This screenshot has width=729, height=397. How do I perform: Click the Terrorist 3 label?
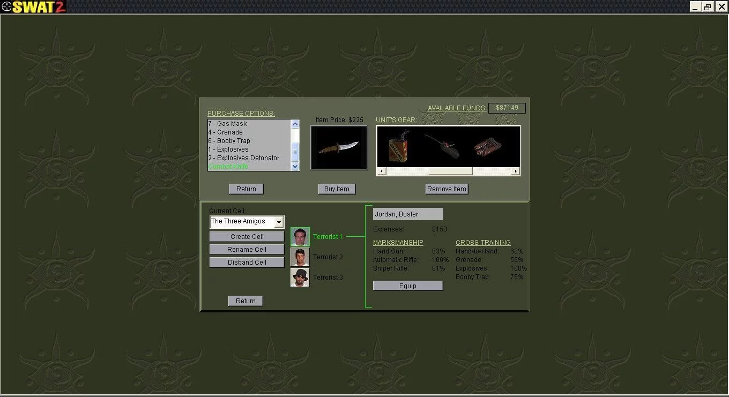click(x=328, y=278)
